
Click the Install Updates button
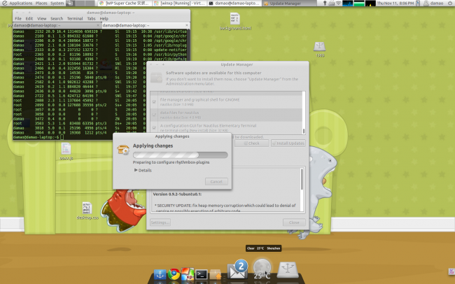coord(288,143)
